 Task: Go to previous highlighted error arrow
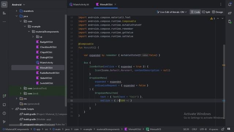tap(218, 19)
